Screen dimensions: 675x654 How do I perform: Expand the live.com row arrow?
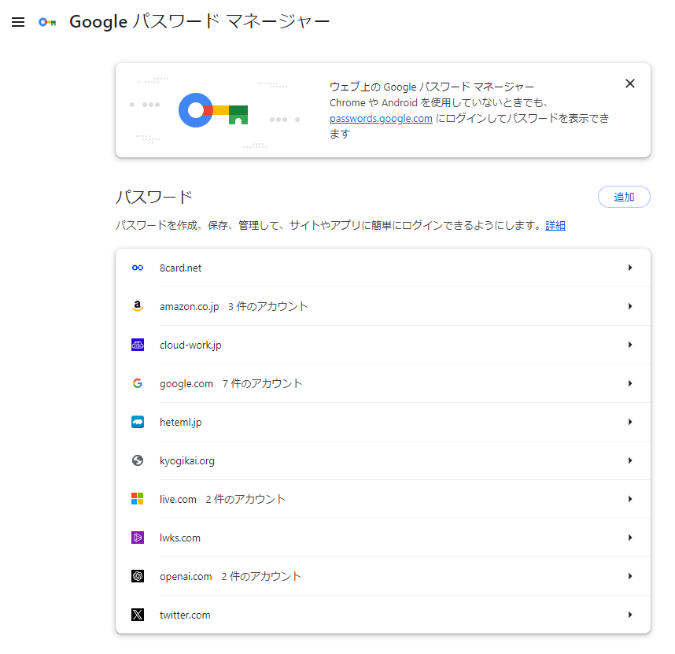point(630,499)
